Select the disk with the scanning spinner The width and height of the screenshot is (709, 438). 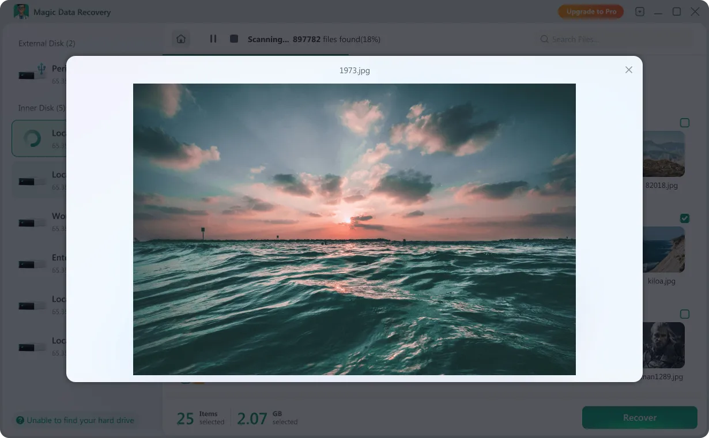click(39, 138)
